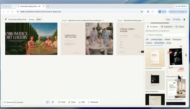Close the Chromatica (Blog Post) tab
The height and width of the screenshot is (109, 190).
click(44, 6)
